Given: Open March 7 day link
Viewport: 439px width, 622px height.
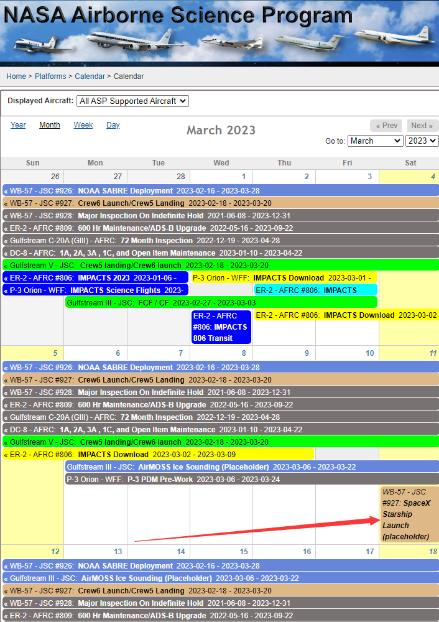Looking at the screenshot, I should coord(181,353).
